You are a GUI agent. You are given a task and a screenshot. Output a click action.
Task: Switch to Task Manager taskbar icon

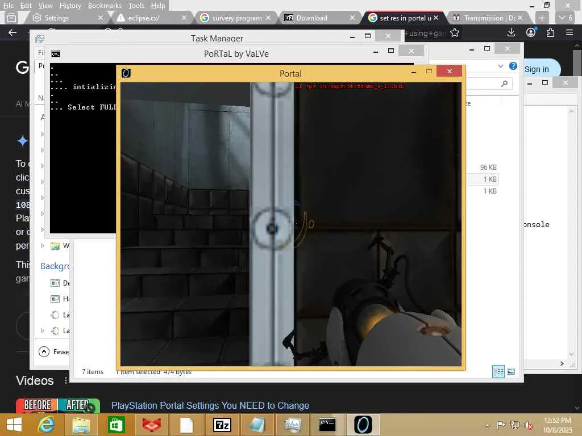click(x=293, y=425)
